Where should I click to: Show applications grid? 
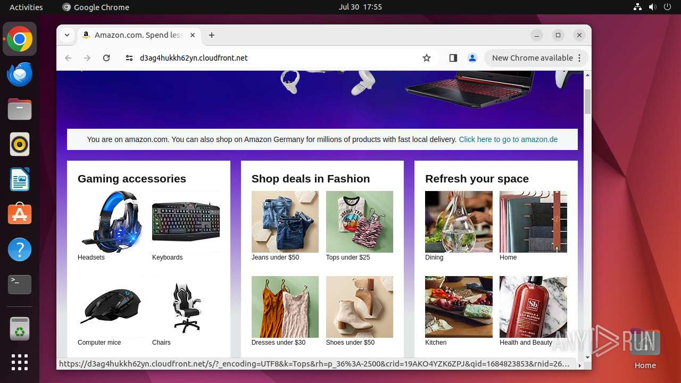[x=20, y=362]
